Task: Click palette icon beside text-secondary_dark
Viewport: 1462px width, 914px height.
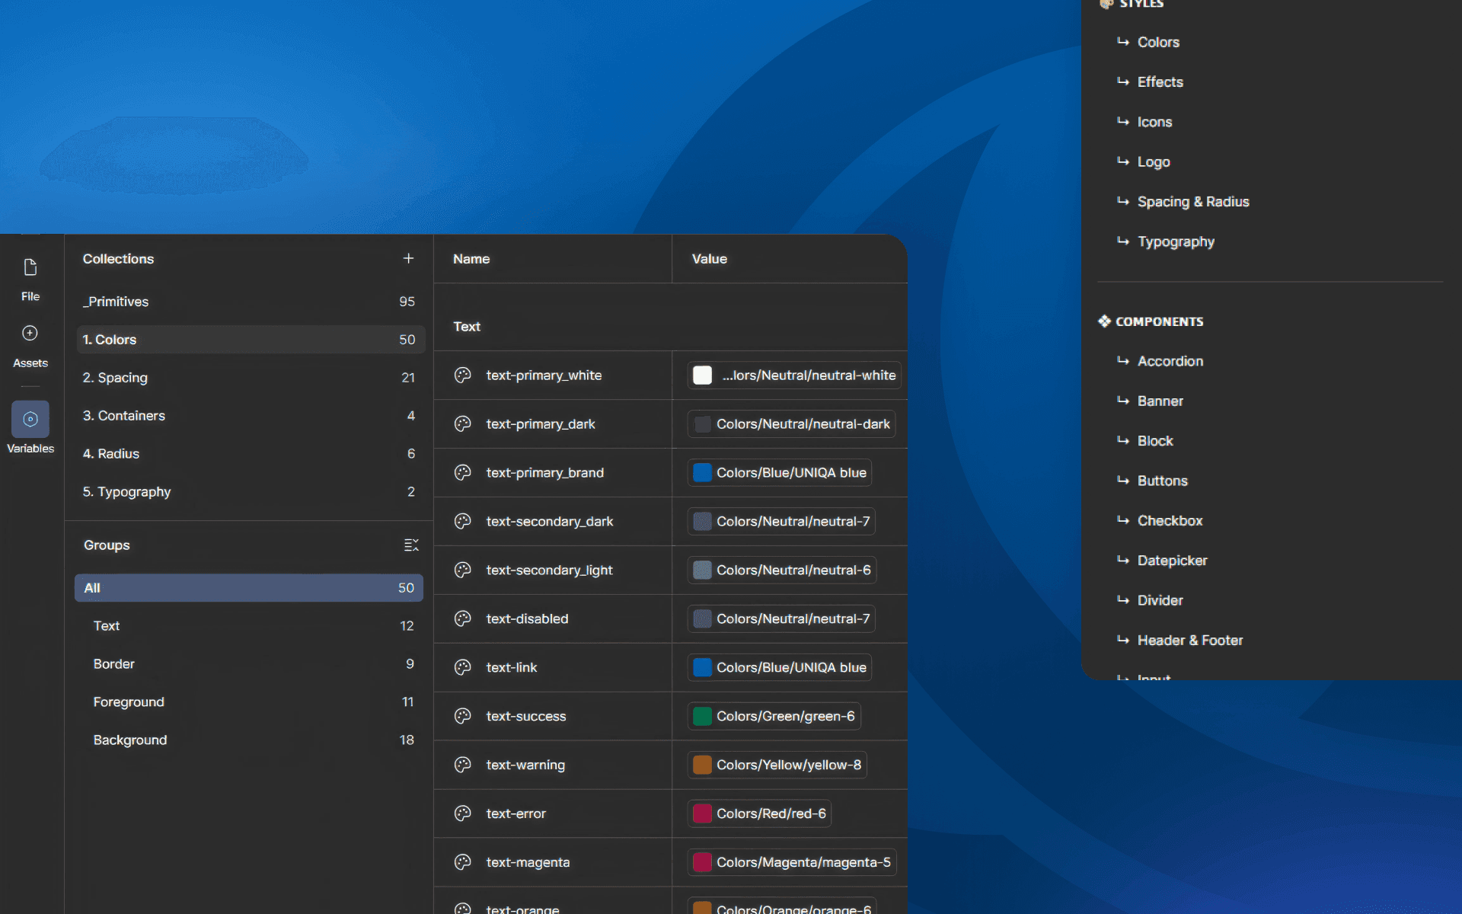Action: pyautogui.click(x=463, y=522)
